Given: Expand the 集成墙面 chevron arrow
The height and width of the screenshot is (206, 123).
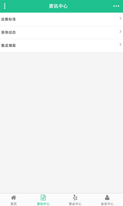Looking at the screenshot, I should (120, 44).
